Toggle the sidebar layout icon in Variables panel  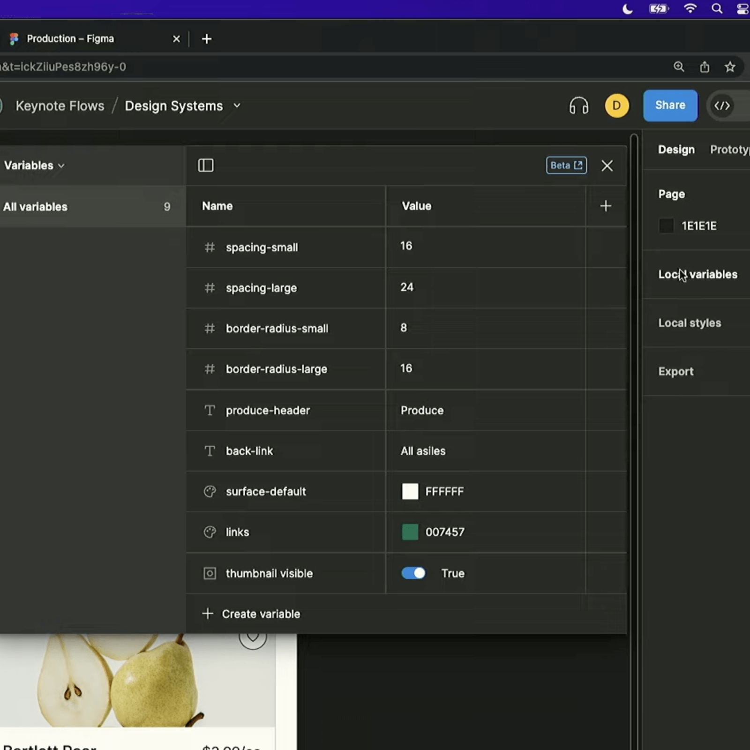tap(206, 165)
